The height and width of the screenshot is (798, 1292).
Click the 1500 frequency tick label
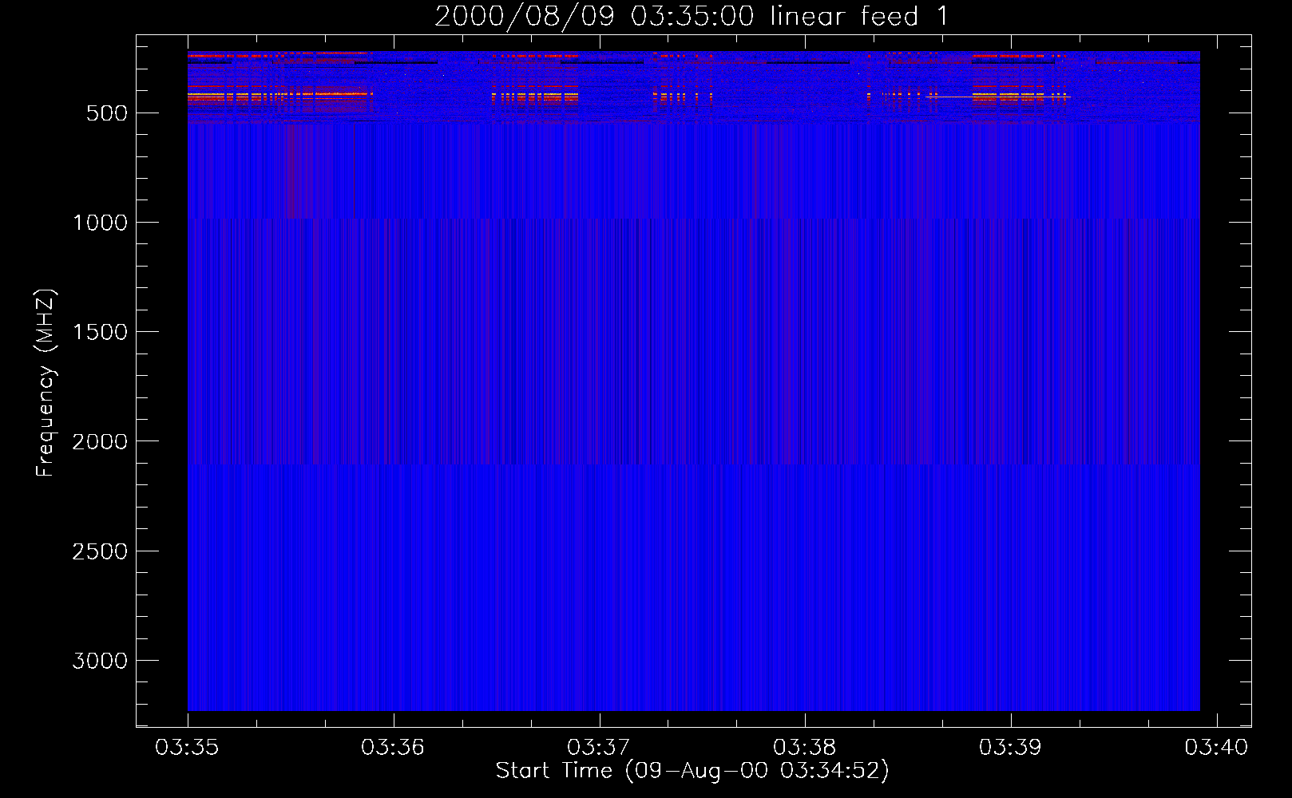[100, 332]
